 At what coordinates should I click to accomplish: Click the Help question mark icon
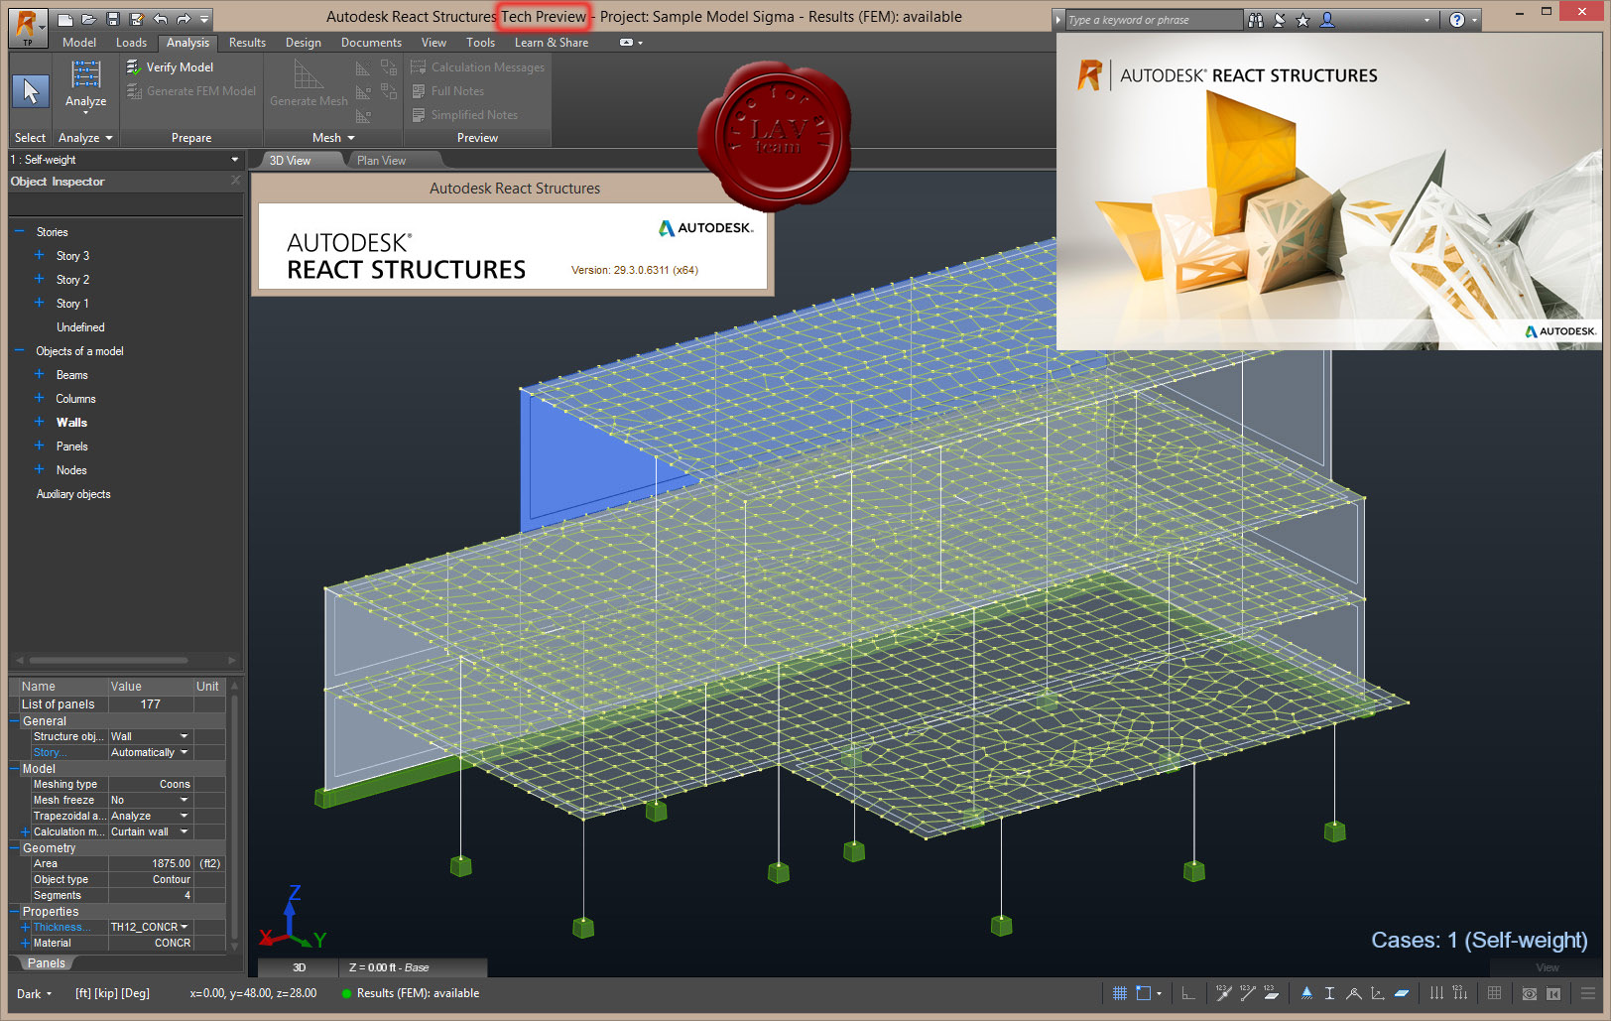click(x=1456, y=20)
